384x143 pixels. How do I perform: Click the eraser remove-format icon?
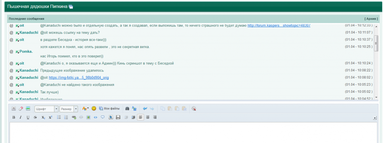21,109
